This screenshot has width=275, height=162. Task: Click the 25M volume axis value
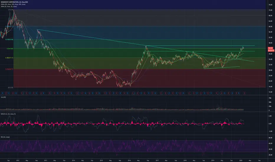[x=270, y=107]
